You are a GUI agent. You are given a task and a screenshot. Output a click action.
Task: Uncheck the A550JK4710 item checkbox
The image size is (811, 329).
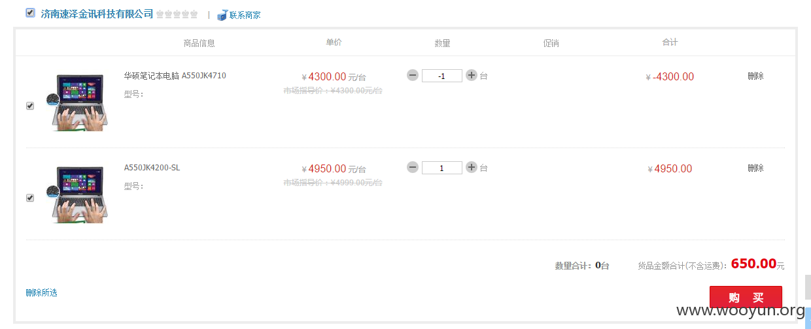tap(30, 106)
